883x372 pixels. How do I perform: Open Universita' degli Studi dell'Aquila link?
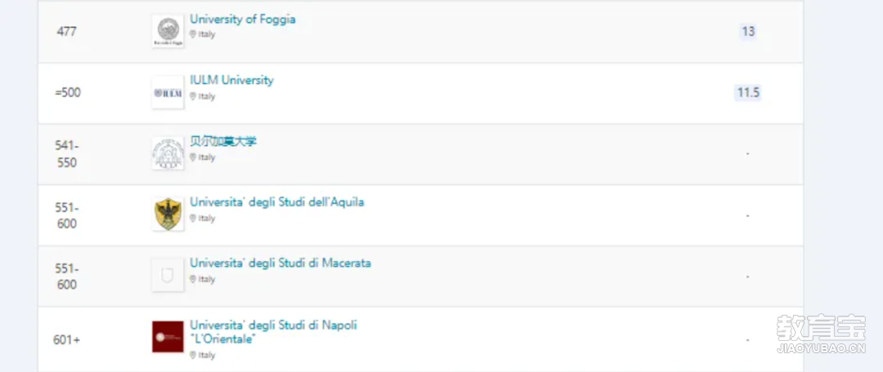coord(277,202)
